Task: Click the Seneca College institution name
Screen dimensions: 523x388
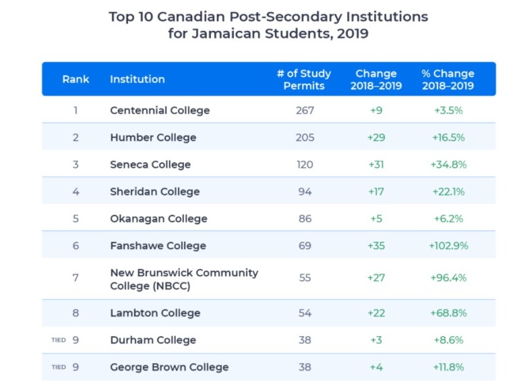Action: [x=150, y=164]
